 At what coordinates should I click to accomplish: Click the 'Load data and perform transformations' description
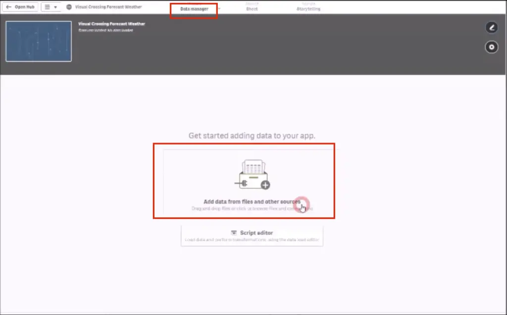click(x=252, y=240)
